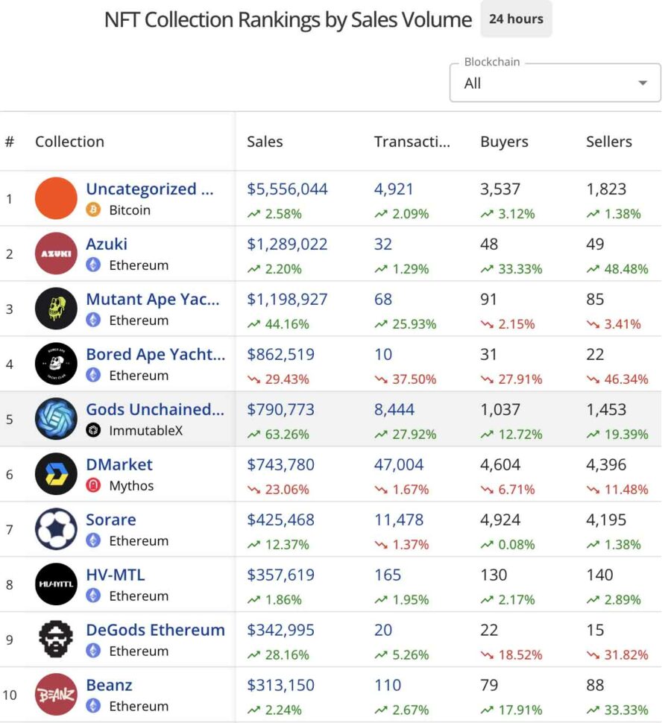Click the DMarket collection logo icon
The image size is (671, 723).
coord(56,474)
